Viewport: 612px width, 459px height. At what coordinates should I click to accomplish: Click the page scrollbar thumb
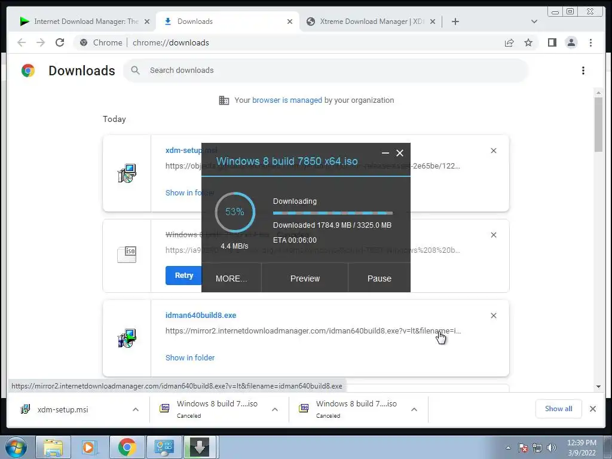(x=598, y=125)
